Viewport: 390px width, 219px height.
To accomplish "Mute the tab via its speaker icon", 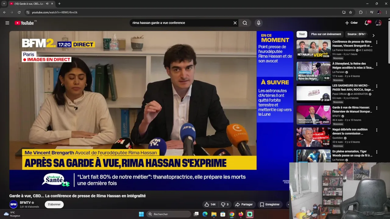I will (47, 4).
